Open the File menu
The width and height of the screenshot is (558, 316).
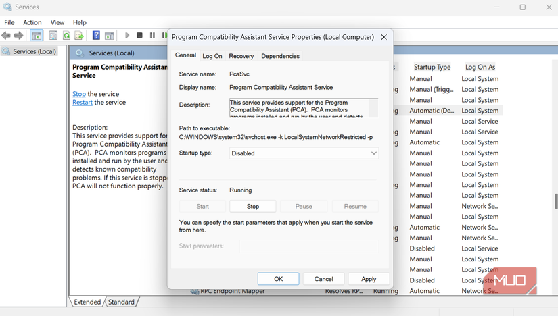9,22
